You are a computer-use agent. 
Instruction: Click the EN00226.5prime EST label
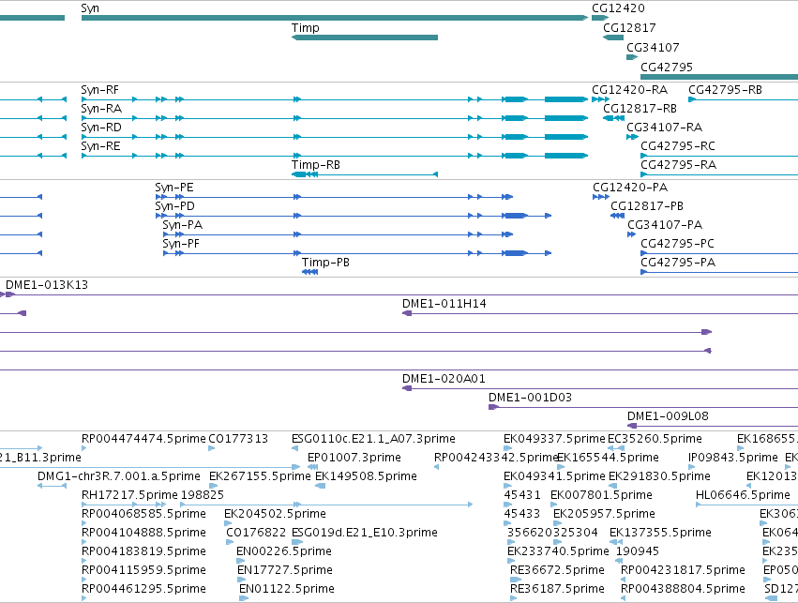click(284, 551)
